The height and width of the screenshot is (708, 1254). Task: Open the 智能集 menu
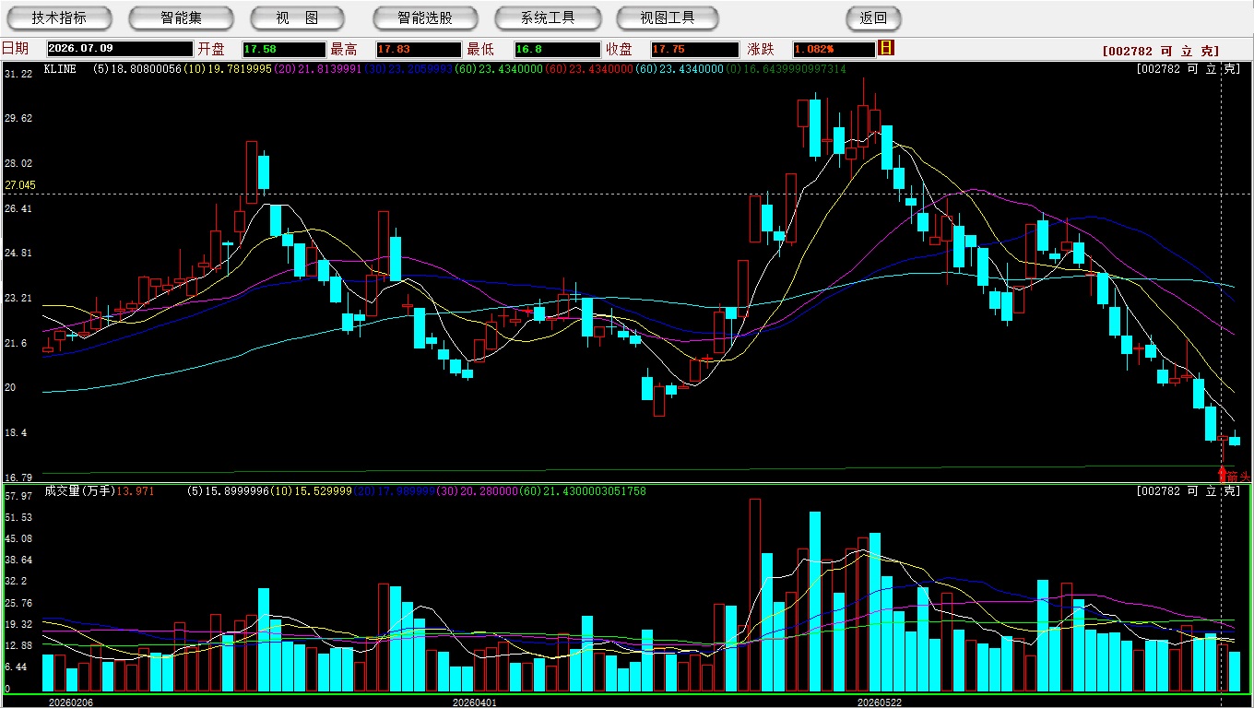point(182,18)
